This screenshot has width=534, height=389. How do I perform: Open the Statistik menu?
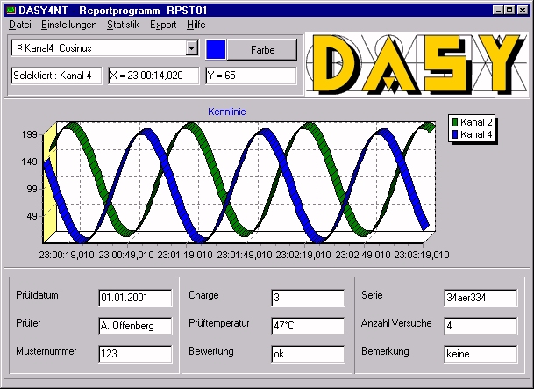[123, 25]
